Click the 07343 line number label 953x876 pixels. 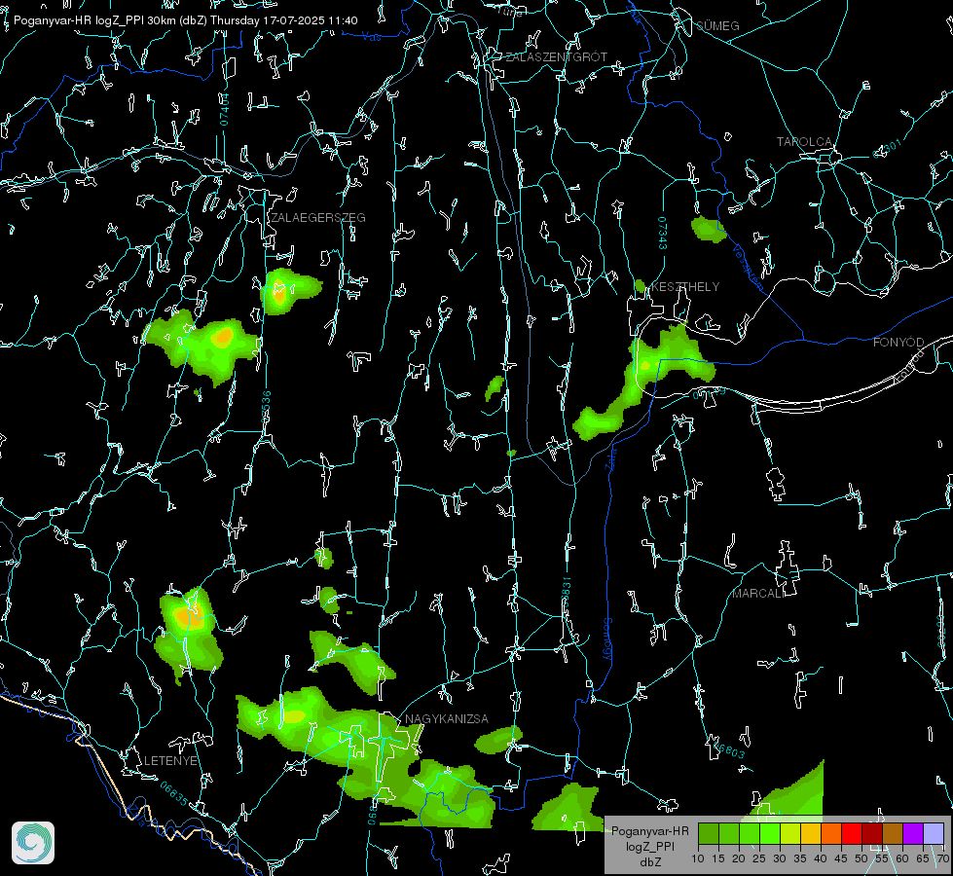pos(662,234)
